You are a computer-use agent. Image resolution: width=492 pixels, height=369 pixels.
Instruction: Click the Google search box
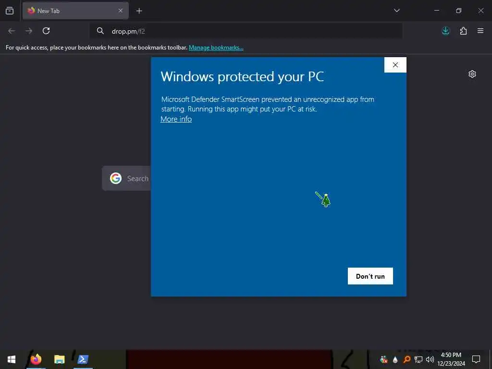(x=126, y=178)
